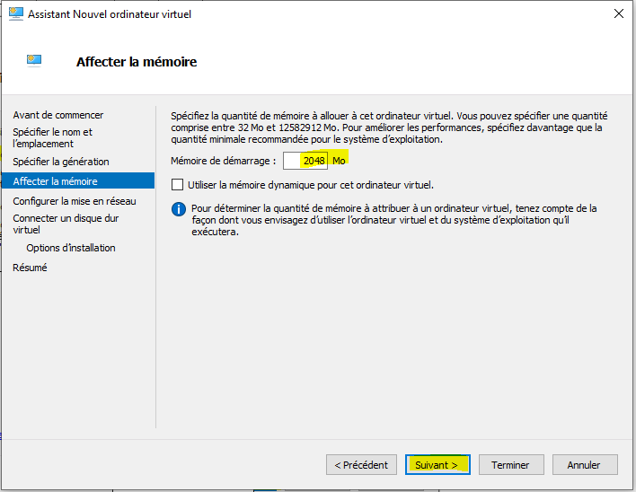636x492 pixels.
Task: Click the Mémoire de démarrage label
Action: tap(223, 161)
